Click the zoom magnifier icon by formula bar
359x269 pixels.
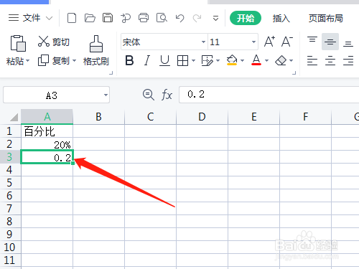coord(149,95)
